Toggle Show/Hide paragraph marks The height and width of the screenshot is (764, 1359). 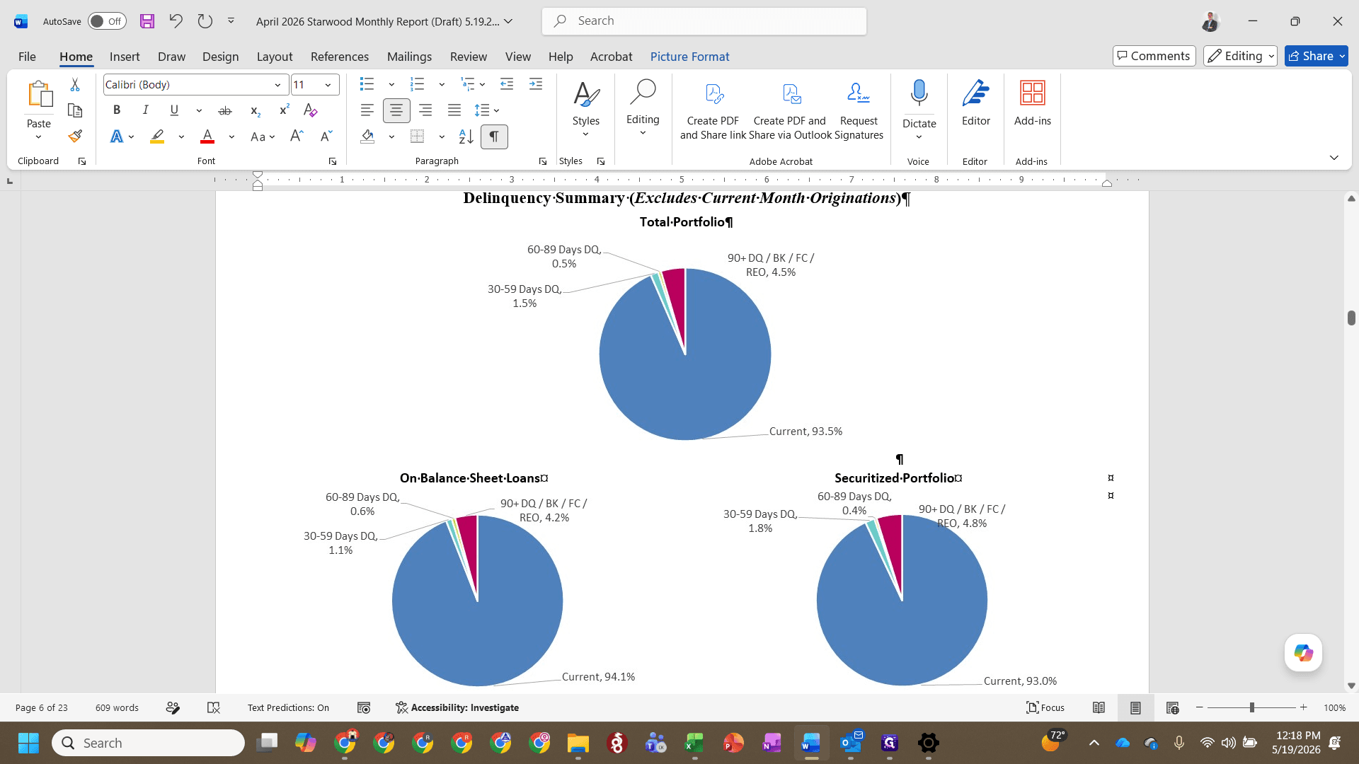(x=494, y=136)
